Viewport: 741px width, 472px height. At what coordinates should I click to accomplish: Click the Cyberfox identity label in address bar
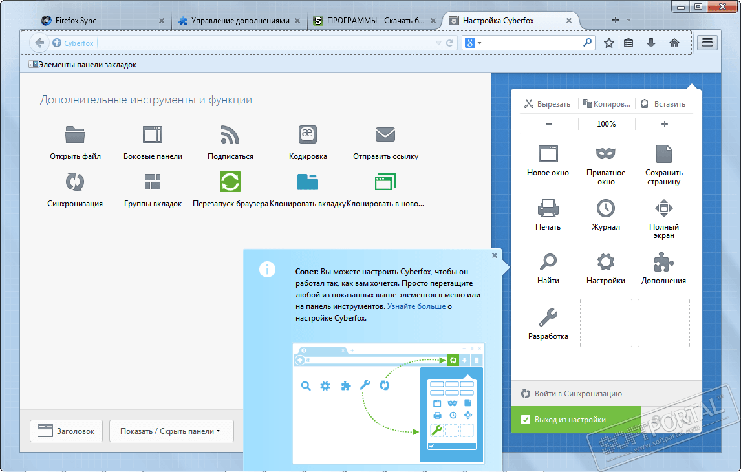pyautogui.click(x=73, y=43)
